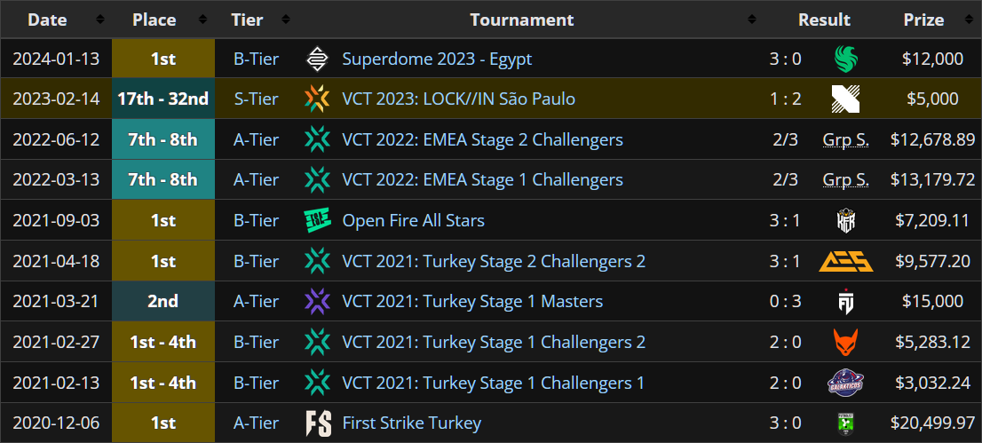Sort table by Date column arrows
The image size is (982, 443).
click(x=100, y=20)
